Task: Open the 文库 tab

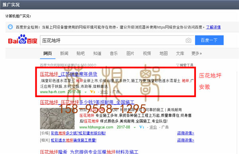Action: pos(180,53)
